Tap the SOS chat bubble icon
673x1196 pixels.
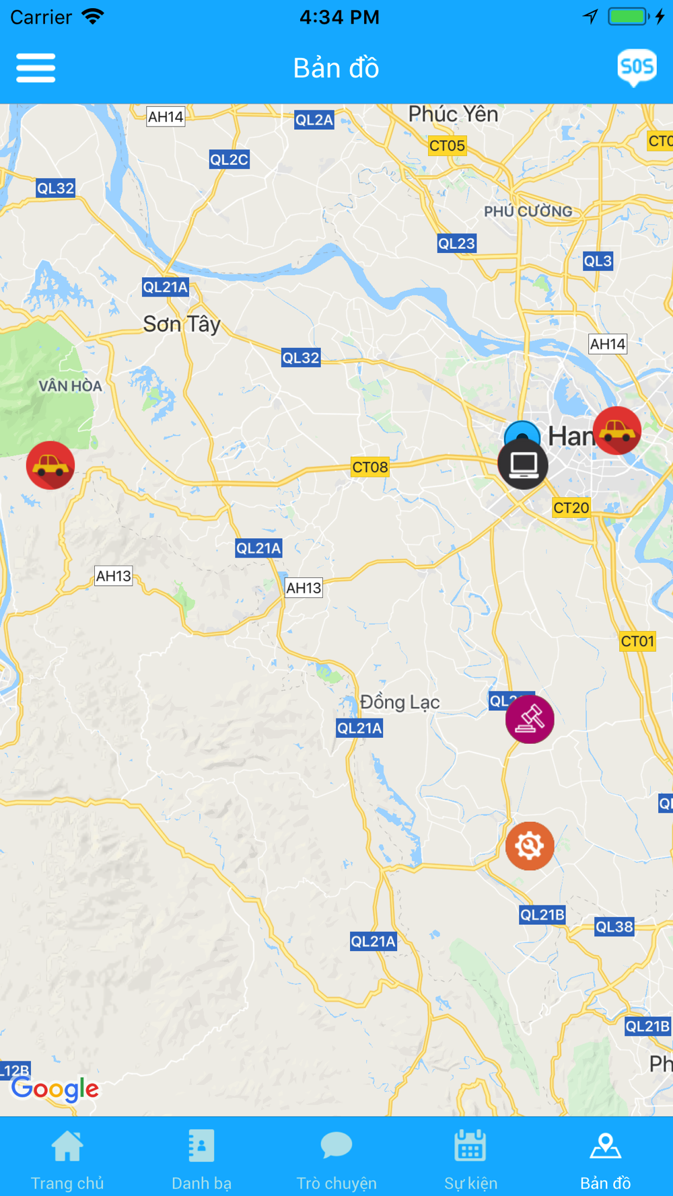coord(637,67)
